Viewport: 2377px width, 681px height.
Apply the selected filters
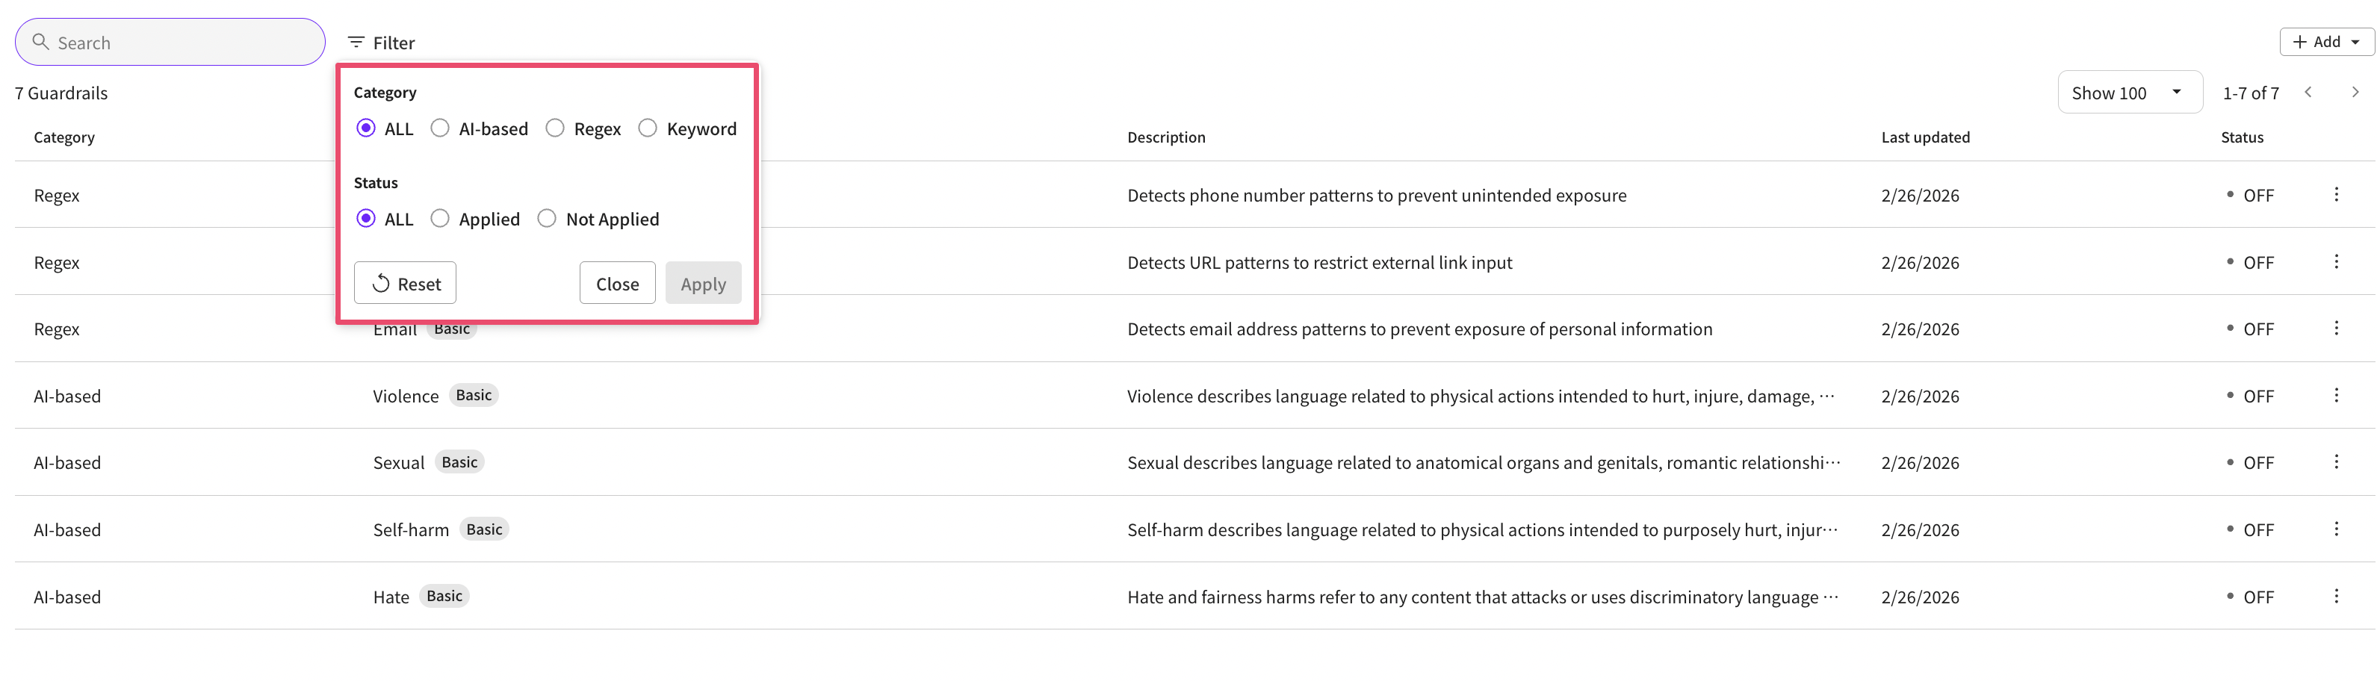(703, 283)
